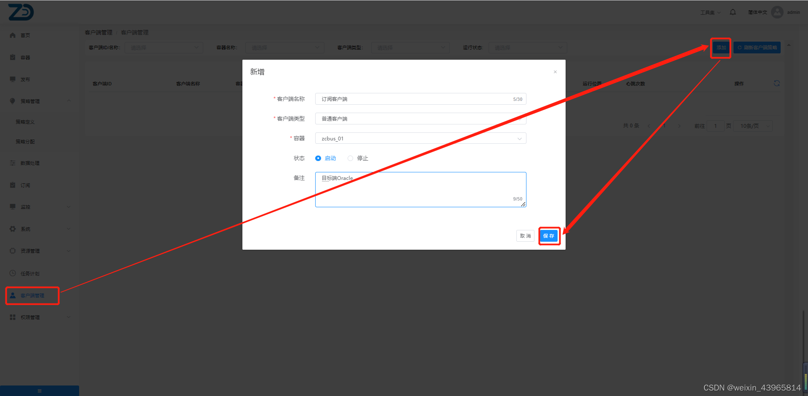Expand the 系统 menu chevron
This screenshot has width=808, height=396.
69,229
